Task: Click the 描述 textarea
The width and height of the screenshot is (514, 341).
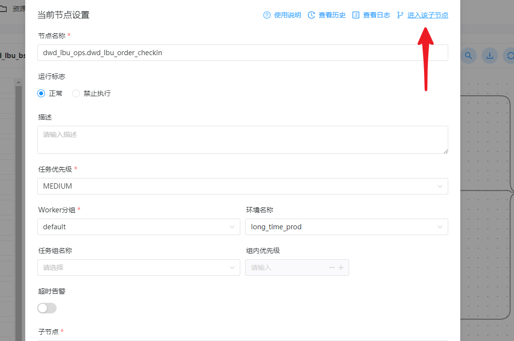Action: [x=243, y=140]
